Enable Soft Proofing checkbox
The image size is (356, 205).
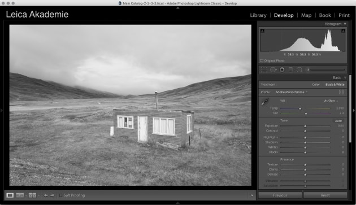click(60, 195)
